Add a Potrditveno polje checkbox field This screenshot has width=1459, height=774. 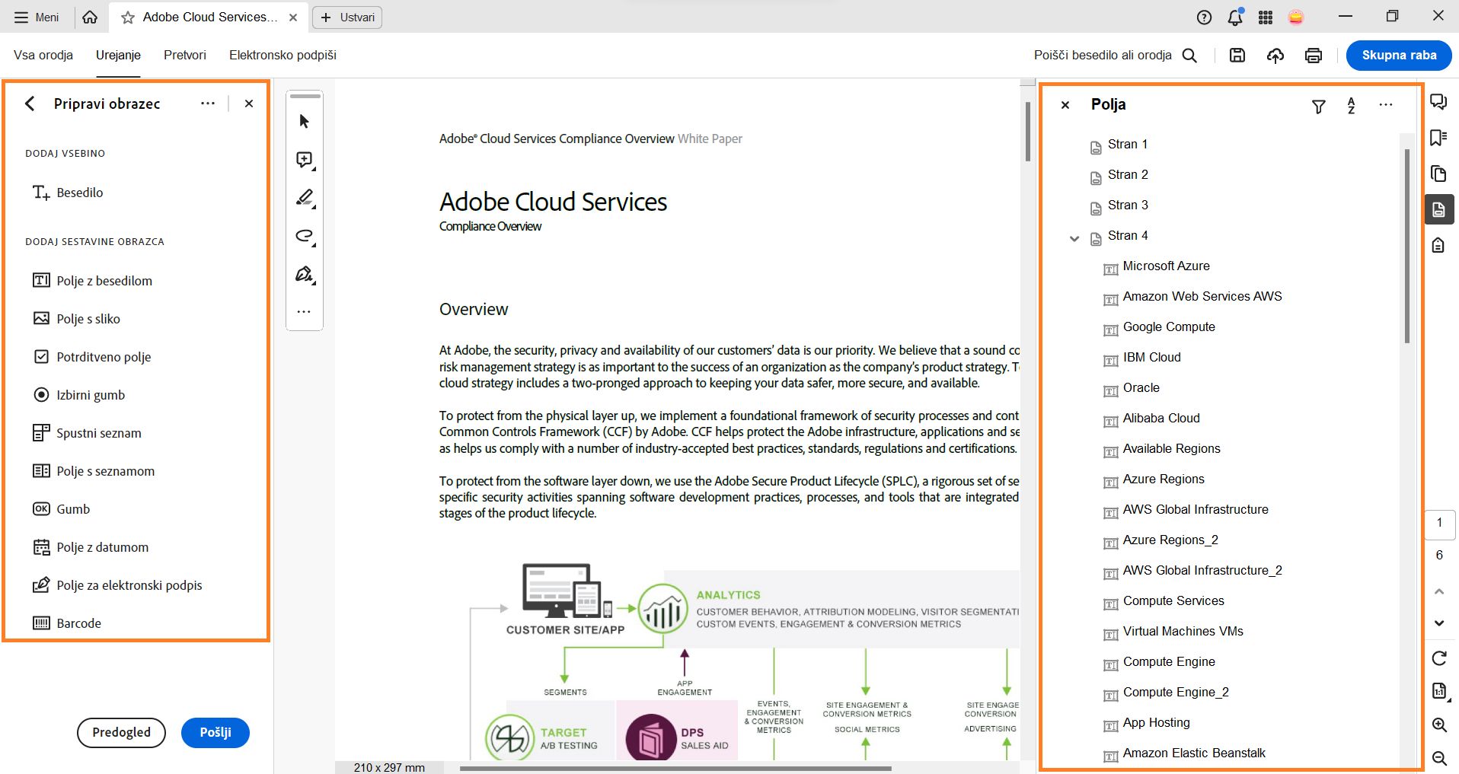pos(91,357)
